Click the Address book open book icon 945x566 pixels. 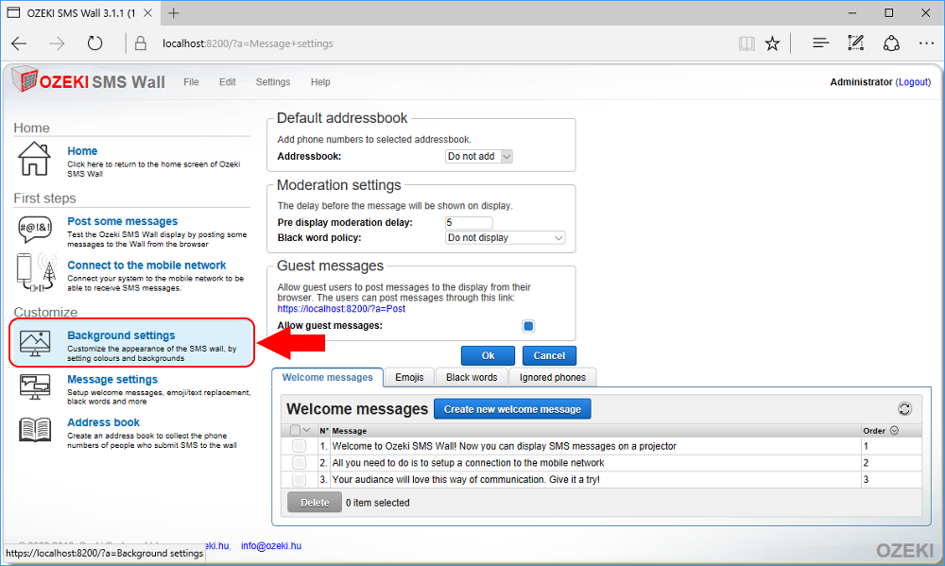[35, 430]
